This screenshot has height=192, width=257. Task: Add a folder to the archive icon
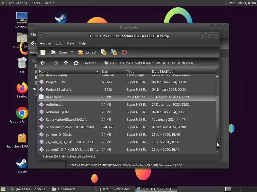[x=114, y=52]
